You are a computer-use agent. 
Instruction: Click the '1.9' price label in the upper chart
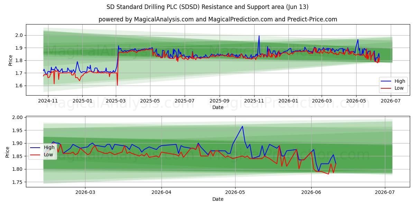19,48
